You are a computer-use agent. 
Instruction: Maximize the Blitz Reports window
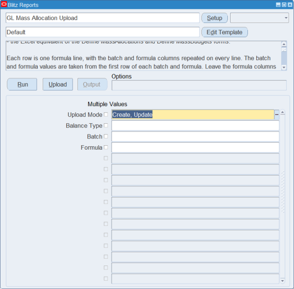284,5
